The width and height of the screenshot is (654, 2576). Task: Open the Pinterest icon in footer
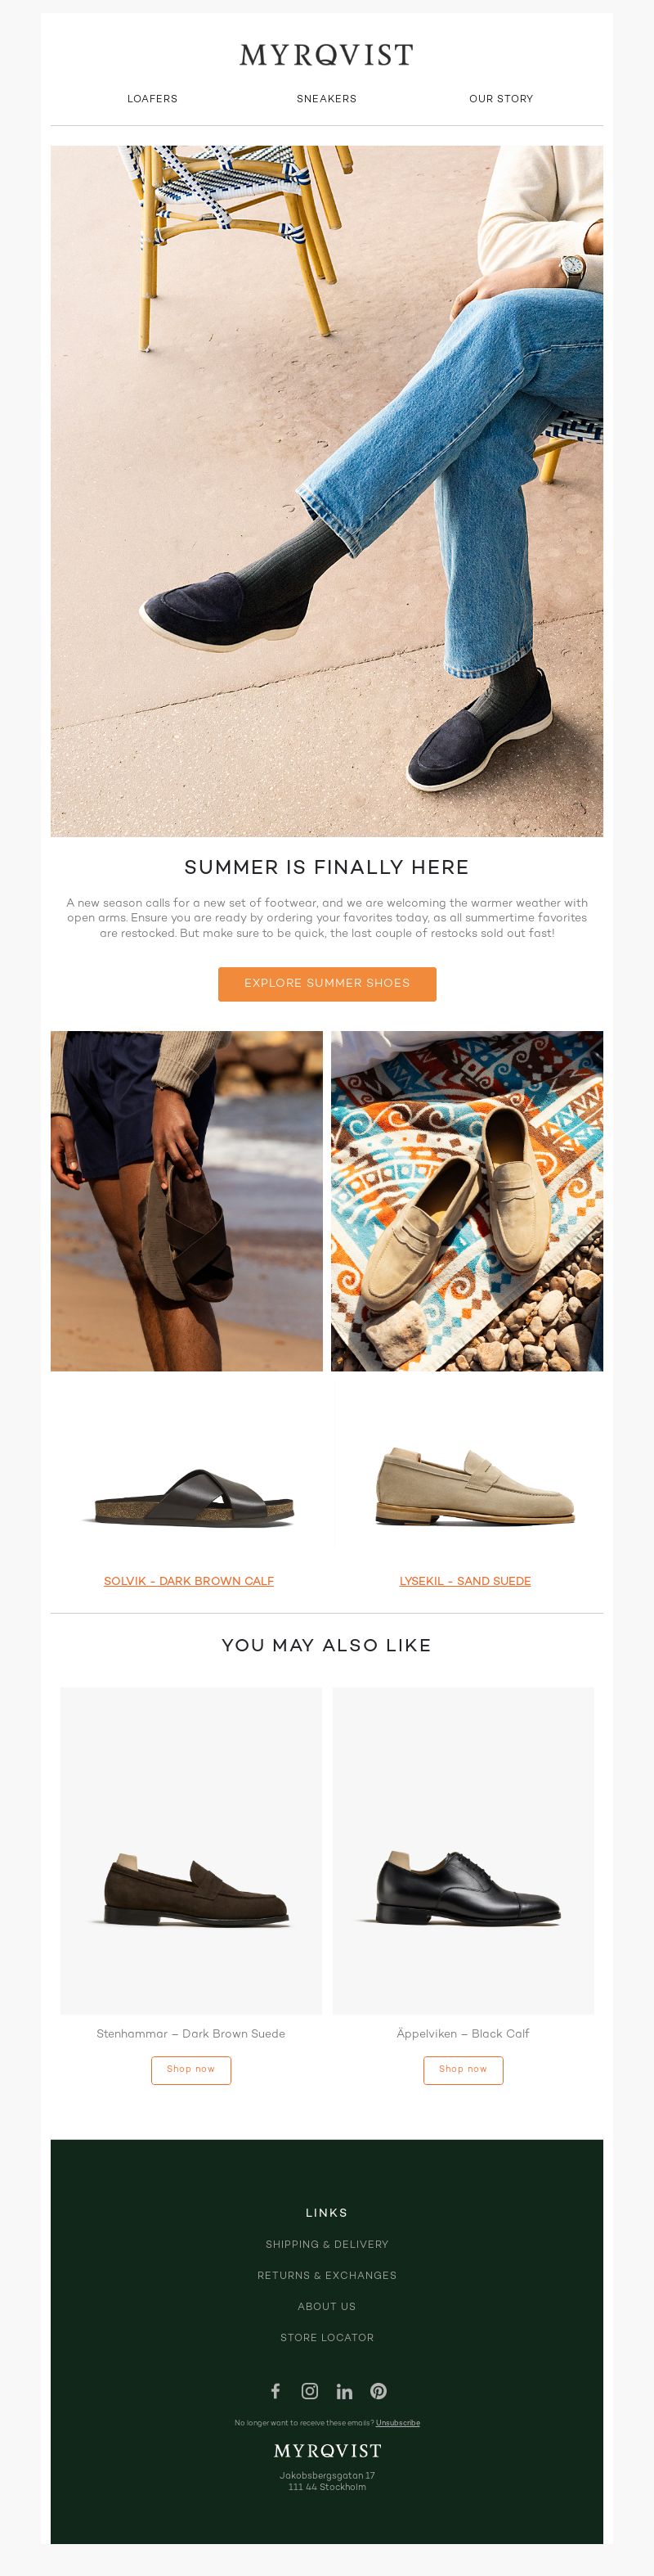point(379,2390)
